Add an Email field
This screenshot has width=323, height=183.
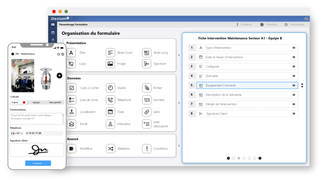72,124
